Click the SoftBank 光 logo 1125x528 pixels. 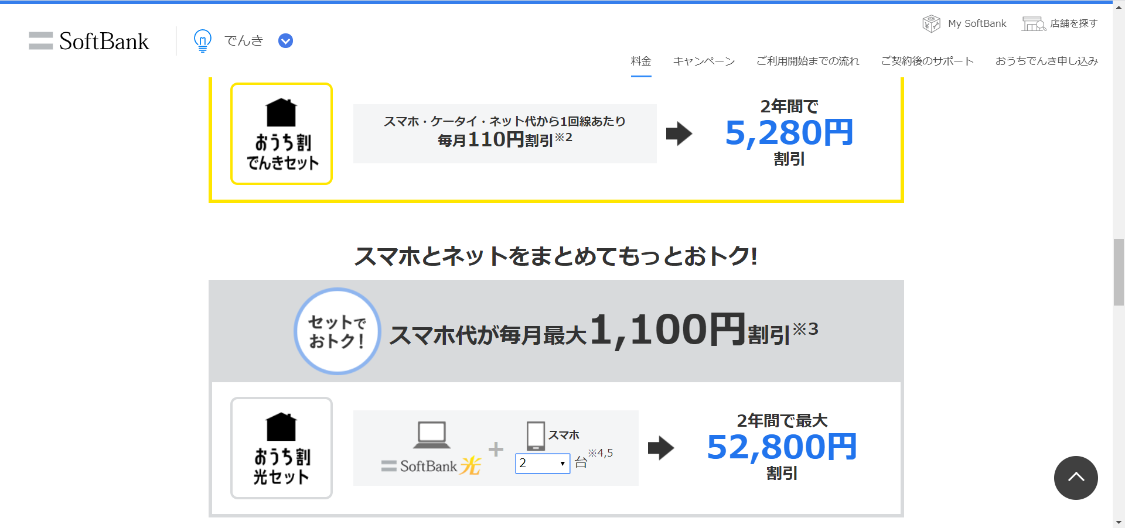tap(431, 466)
